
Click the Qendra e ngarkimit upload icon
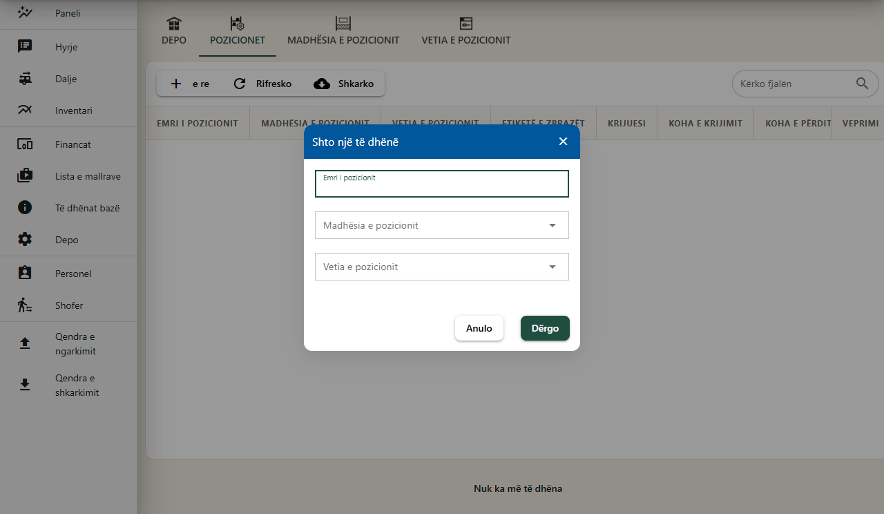point(25,343)
